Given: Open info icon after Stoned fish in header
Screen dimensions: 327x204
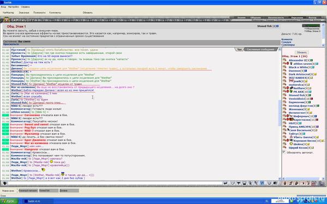Looking at the screenshot, I should [277, 26].
